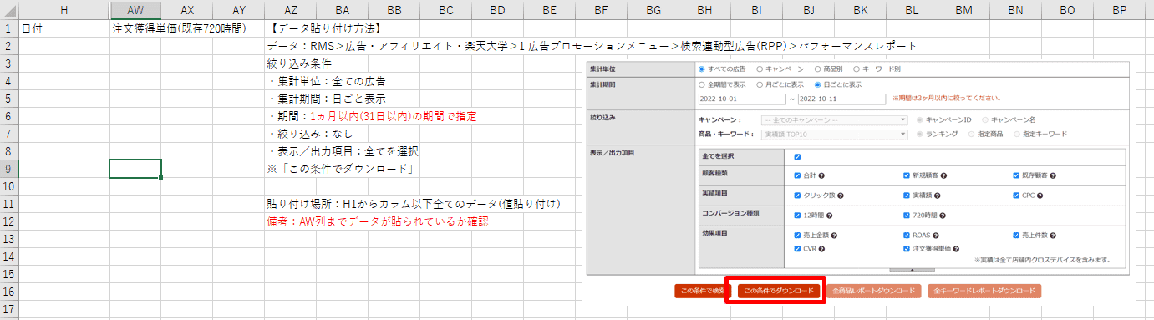Toggle the 新規顧客 checkbox
The width and height of the screenshot is (1154, 320).
click(907, 175)
